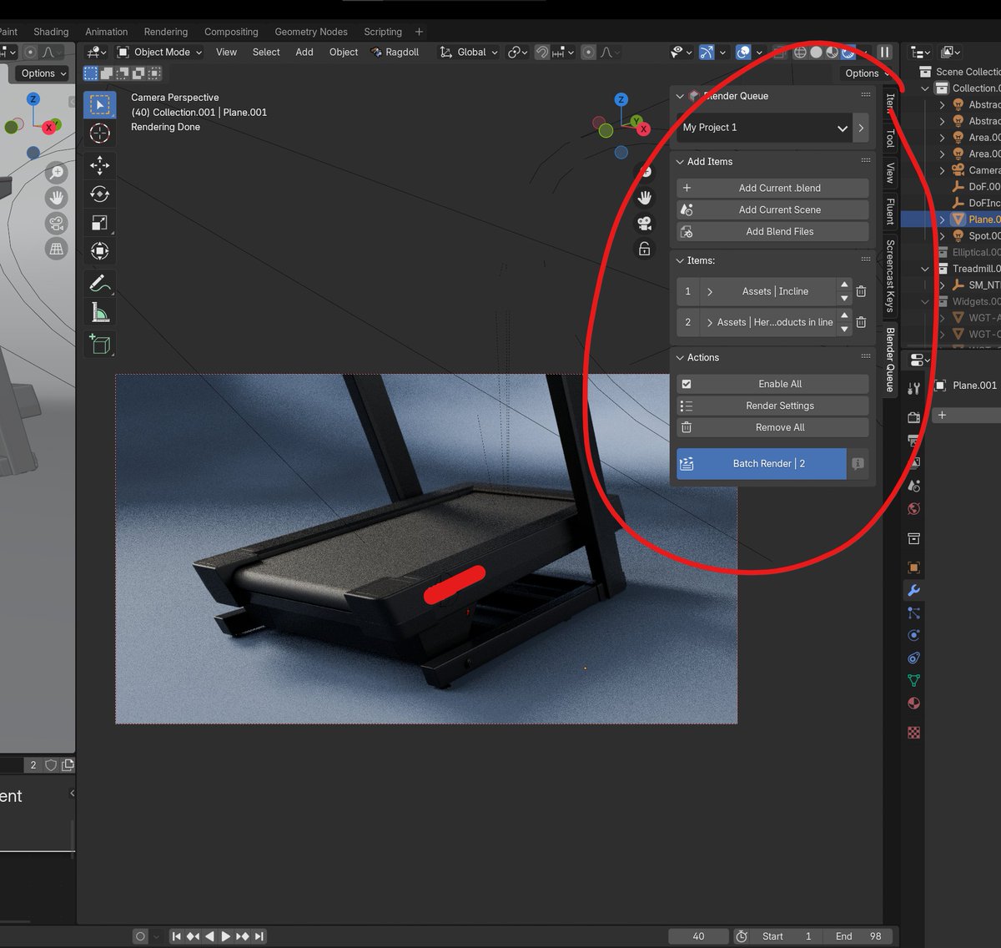The image size is (1001, 948).
Task: Delete queue item 2 with trash icon
Action: pos(861,322)
